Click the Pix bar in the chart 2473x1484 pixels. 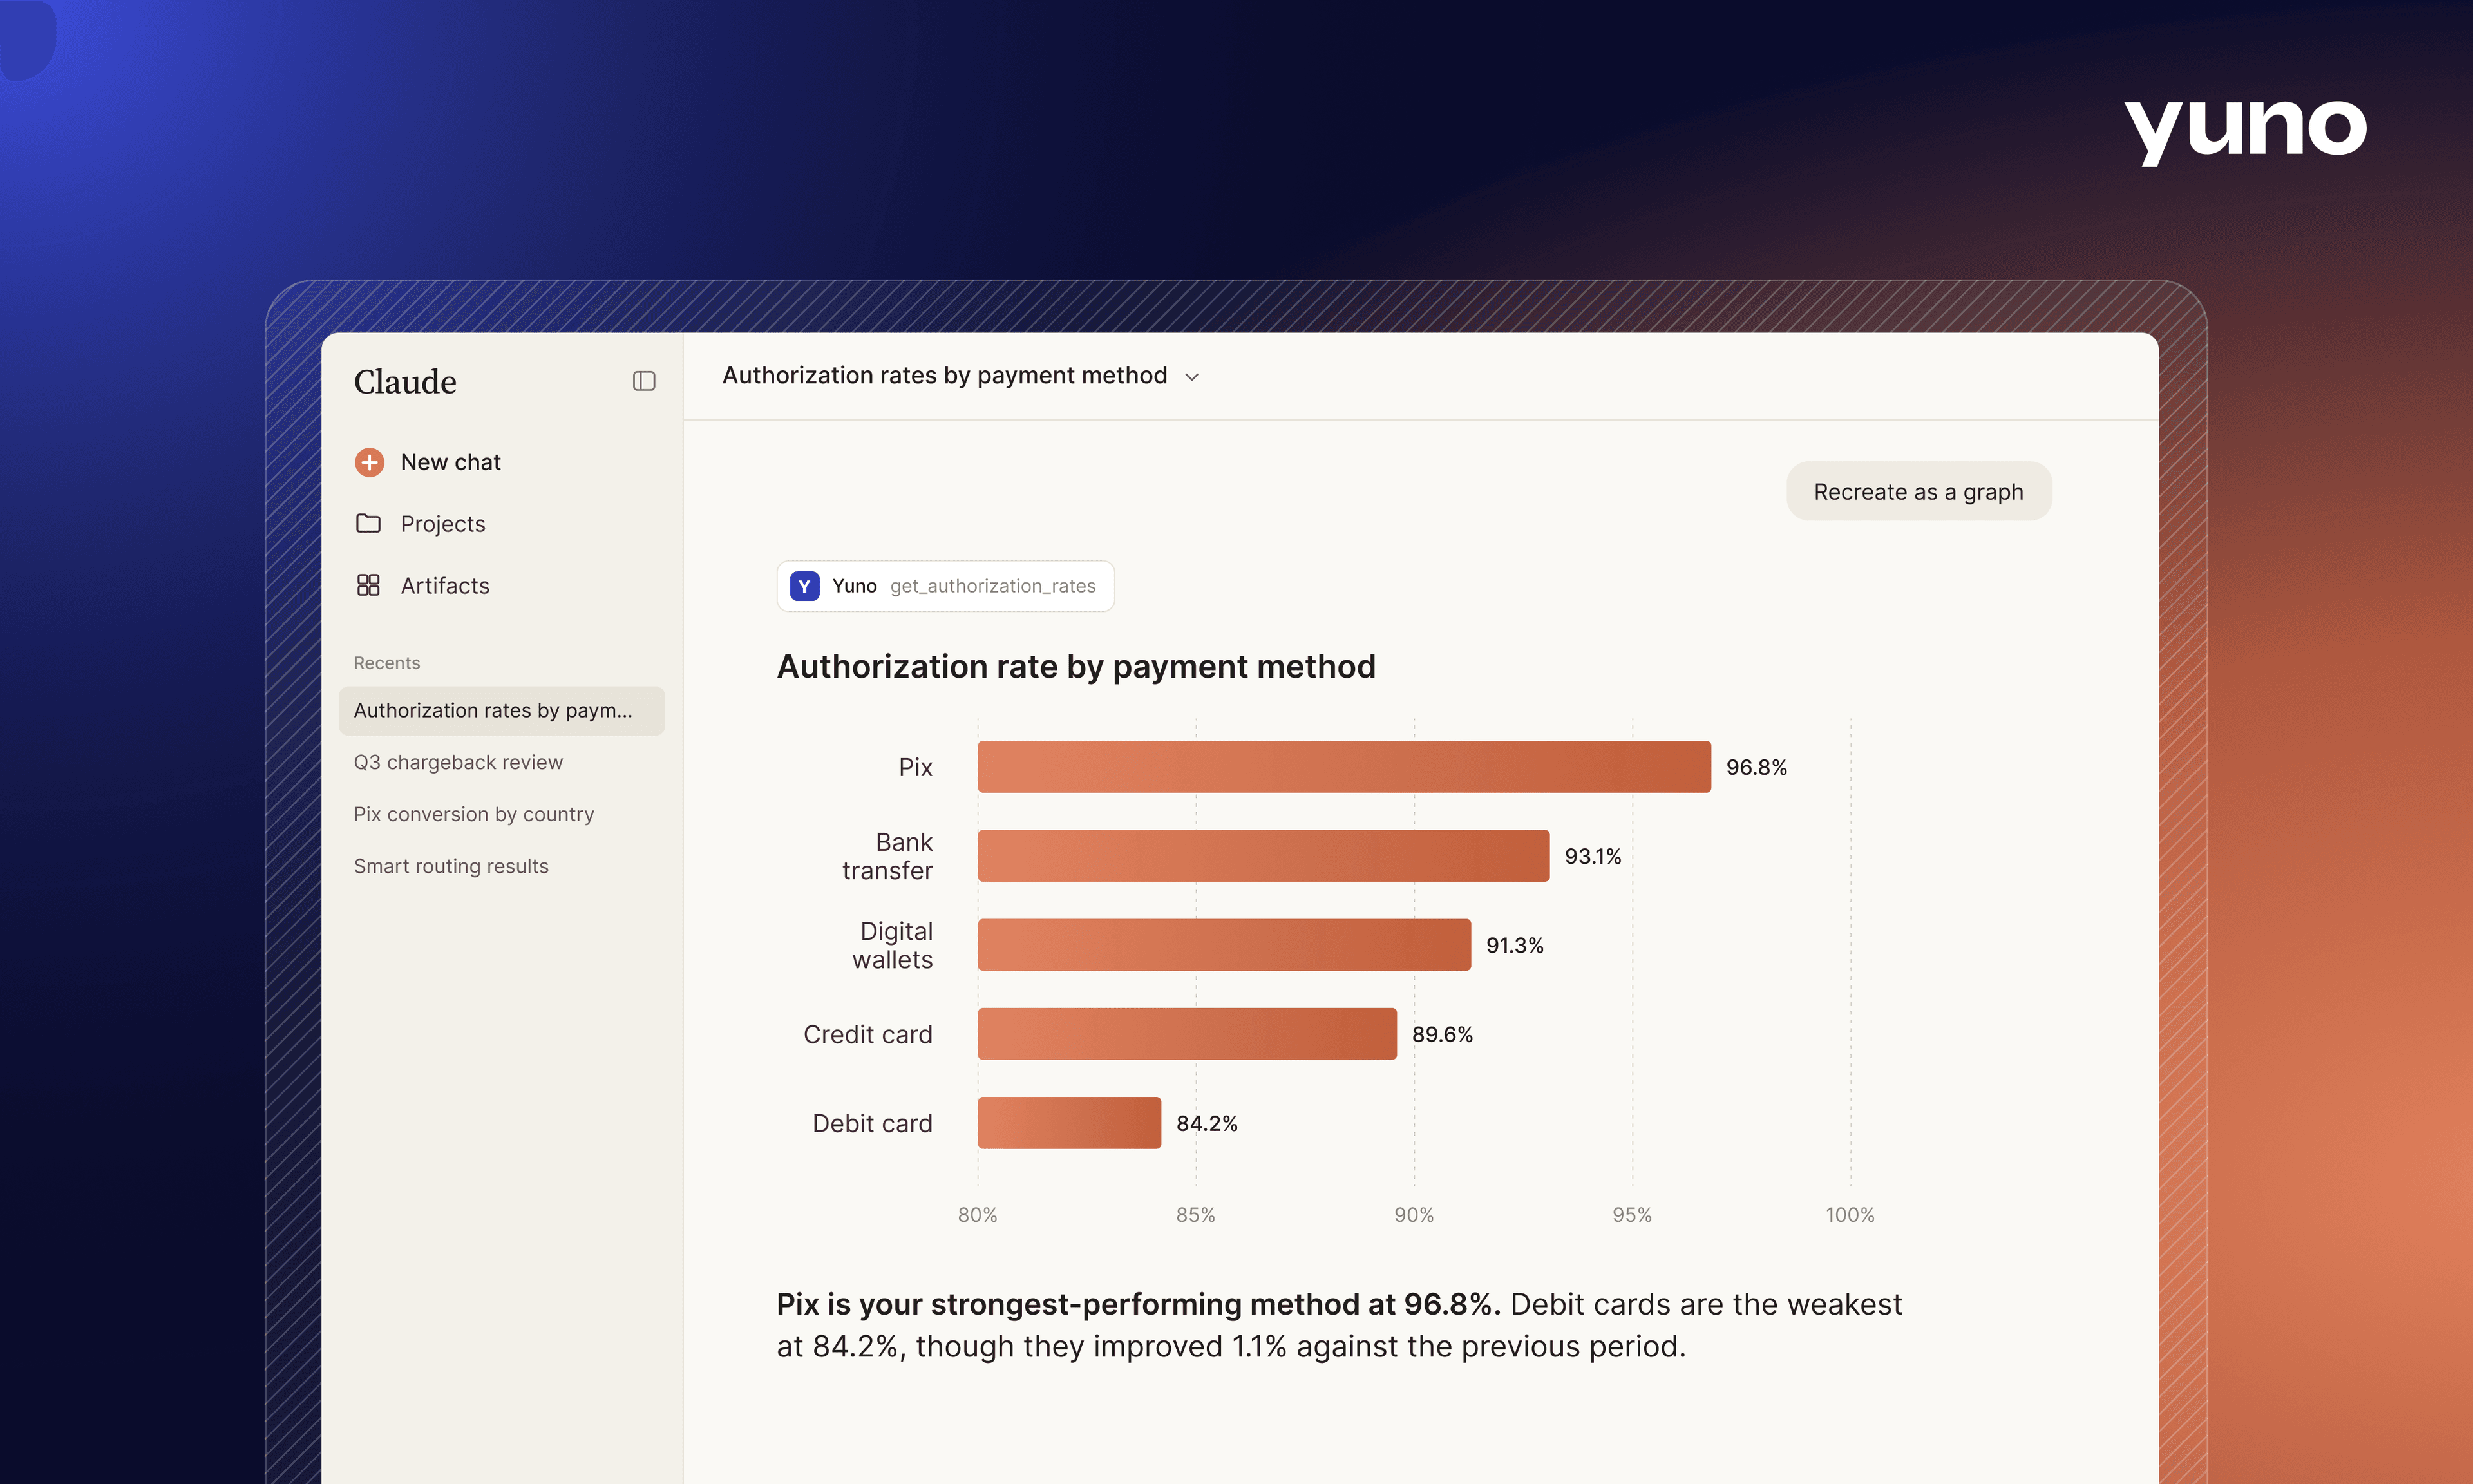click(x=1343, y=767)
